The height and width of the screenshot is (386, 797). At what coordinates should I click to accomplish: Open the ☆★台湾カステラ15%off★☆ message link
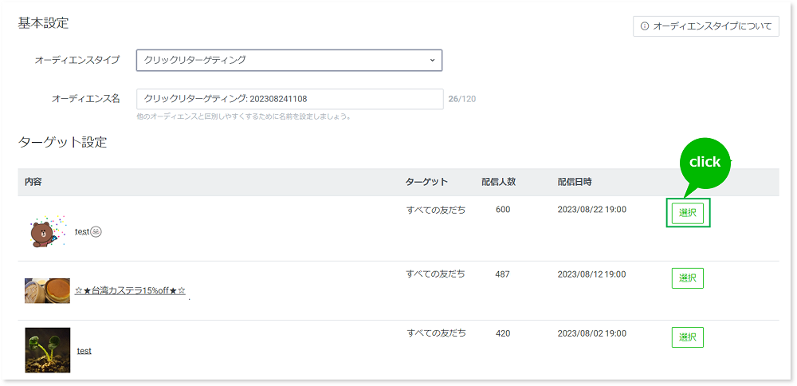coord(130,291)
